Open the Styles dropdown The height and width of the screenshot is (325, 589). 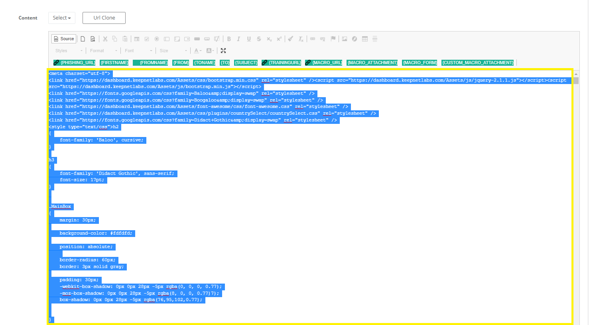click(69, 51)
